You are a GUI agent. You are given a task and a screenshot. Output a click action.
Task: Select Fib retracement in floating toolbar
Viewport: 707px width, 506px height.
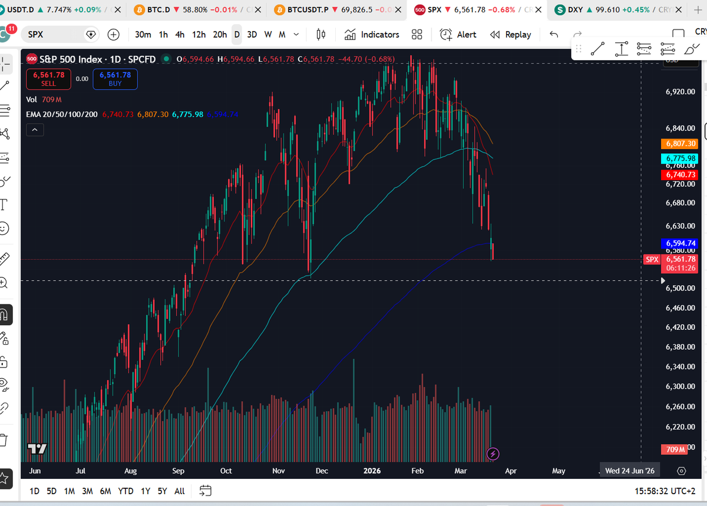pyautogui.click(x=644, y=49)
